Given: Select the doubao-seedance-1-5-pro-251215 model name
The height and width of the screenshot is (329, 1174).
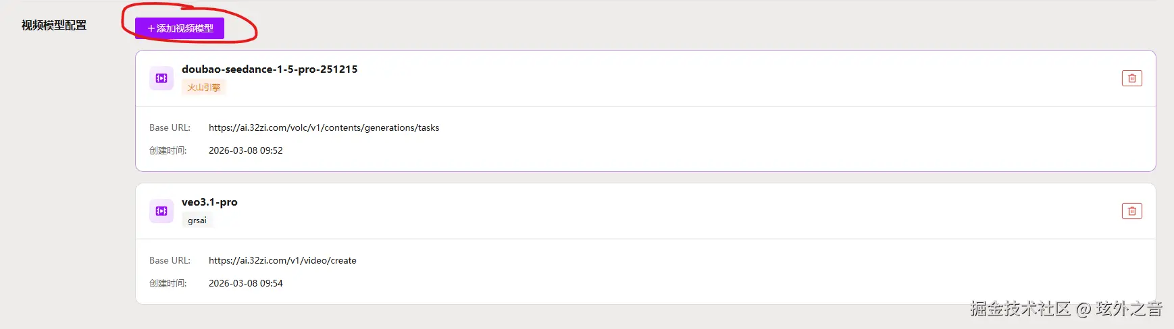Looking at the screenshot, I should coord(270,69).
